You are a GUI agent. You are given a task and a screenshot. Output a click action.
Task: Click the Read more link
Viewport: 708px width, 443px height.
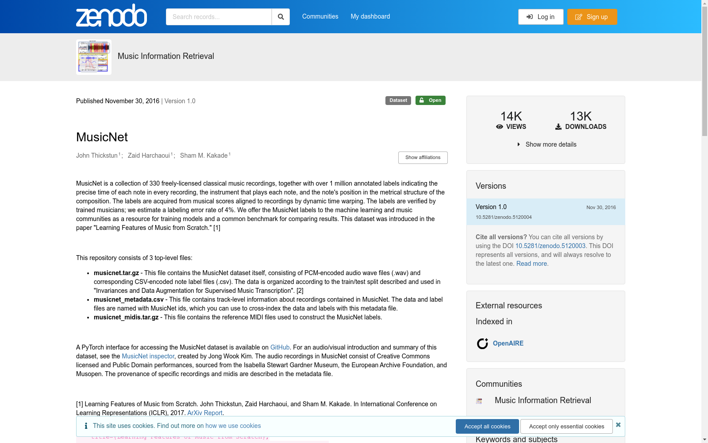click(531, 264)
